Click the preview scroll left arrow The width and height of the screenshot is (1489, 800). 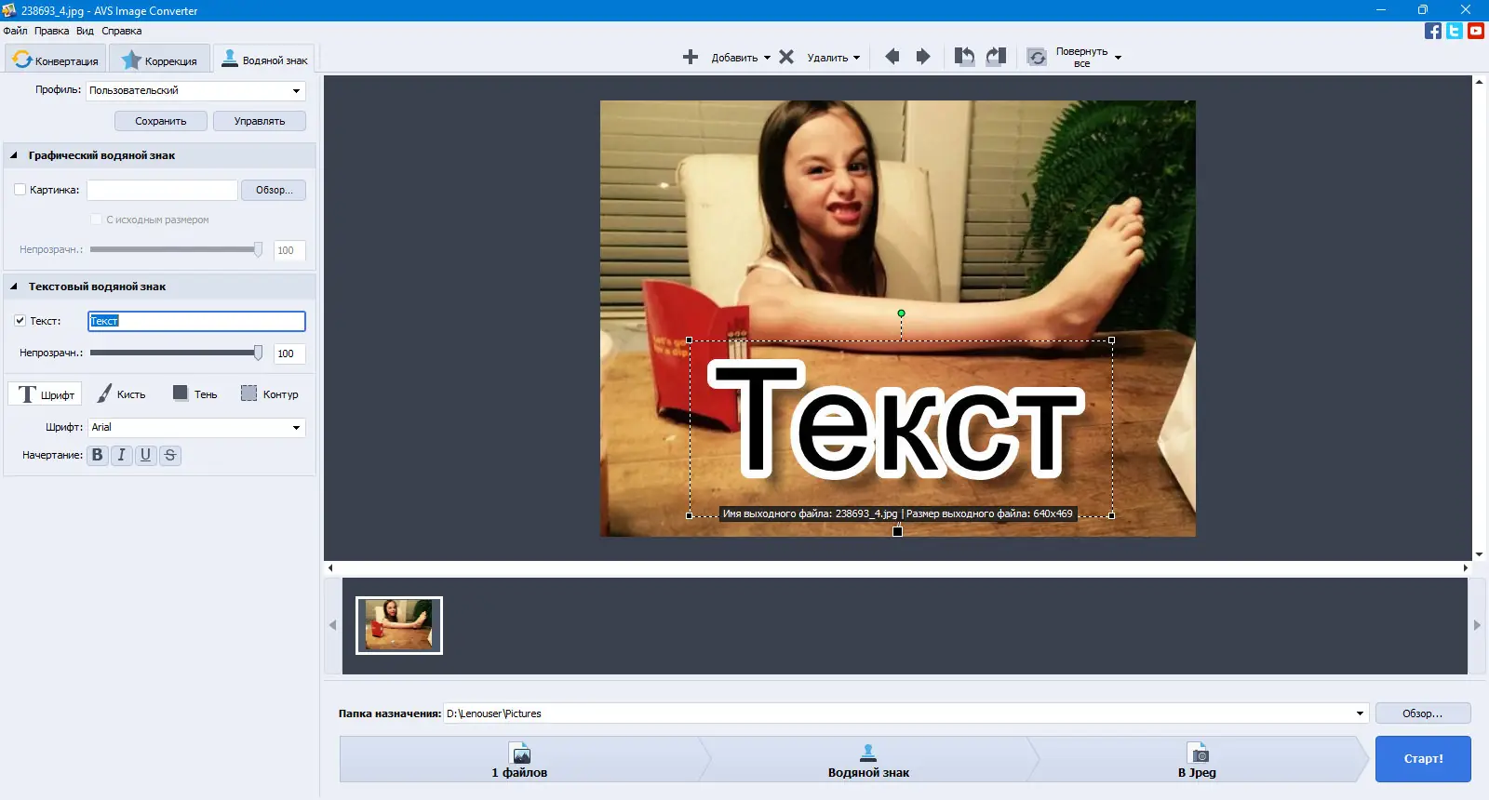pos(330,567)
